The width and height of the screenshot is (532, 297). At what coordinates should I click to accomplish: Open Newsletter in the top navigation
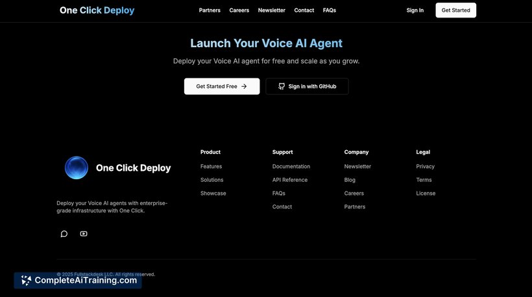271,10
